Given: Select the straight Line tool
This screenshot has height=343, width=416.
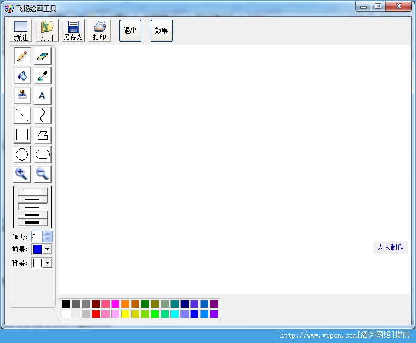Looking at the screenshot, I should 22,115.
